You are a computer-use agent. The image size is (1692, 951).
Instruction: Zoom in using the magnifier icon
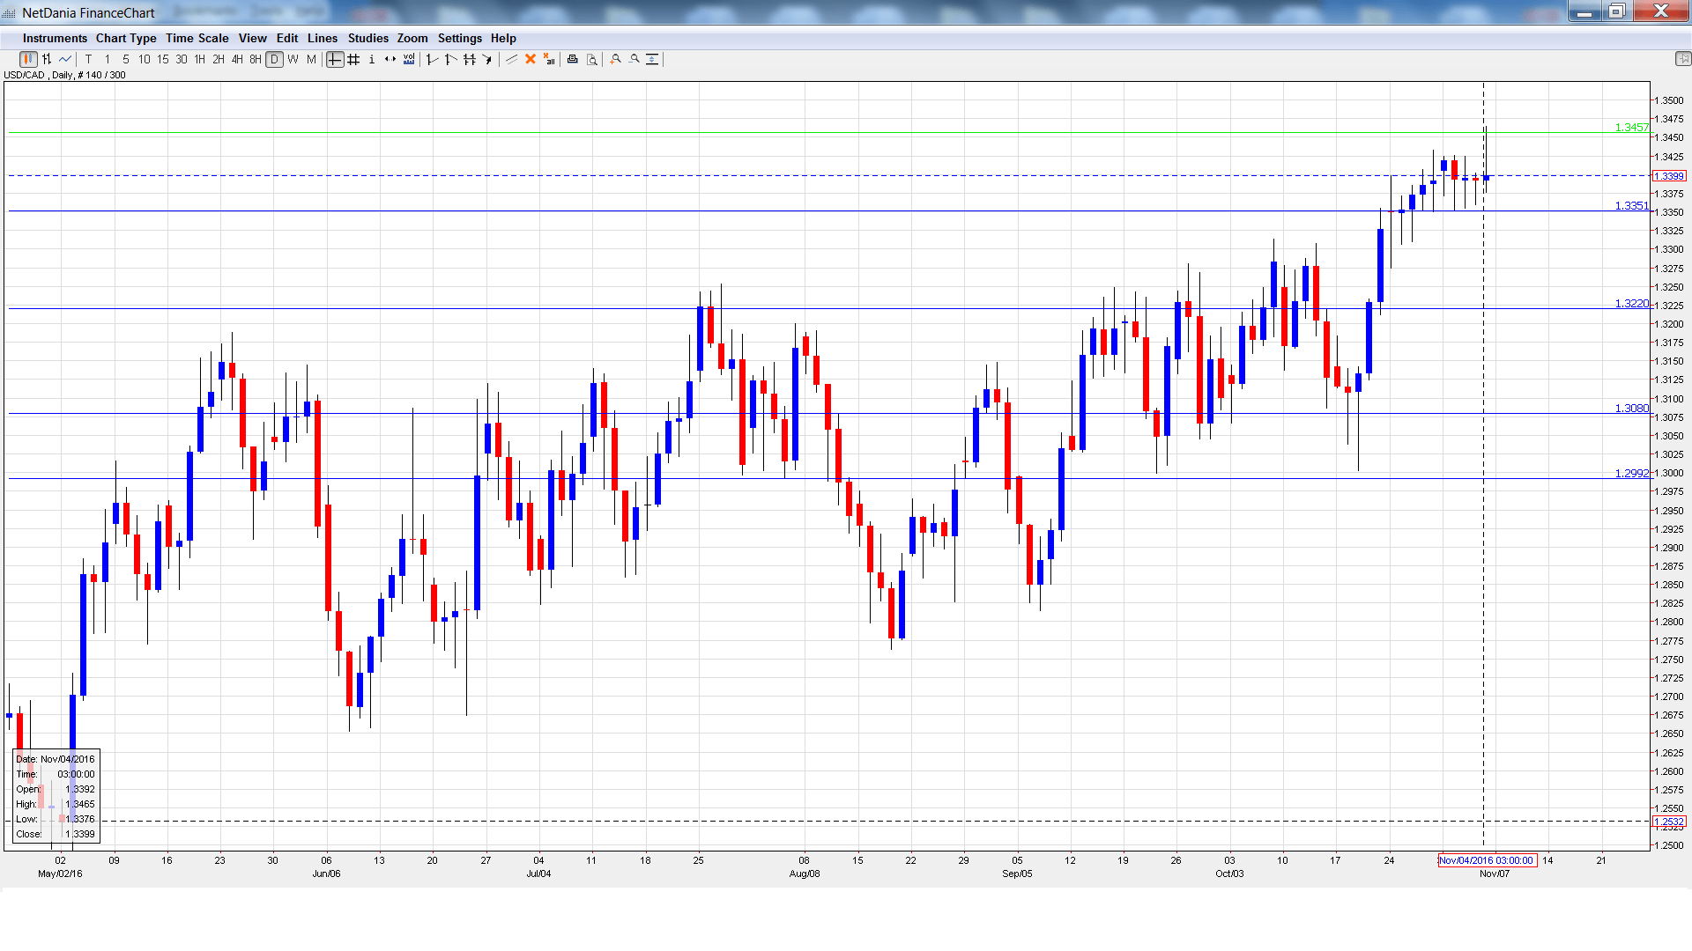[615, 59]
